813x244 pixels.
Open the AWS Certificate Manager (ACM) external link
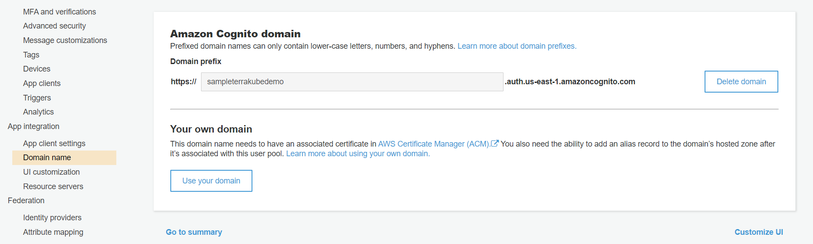point(434,144)
